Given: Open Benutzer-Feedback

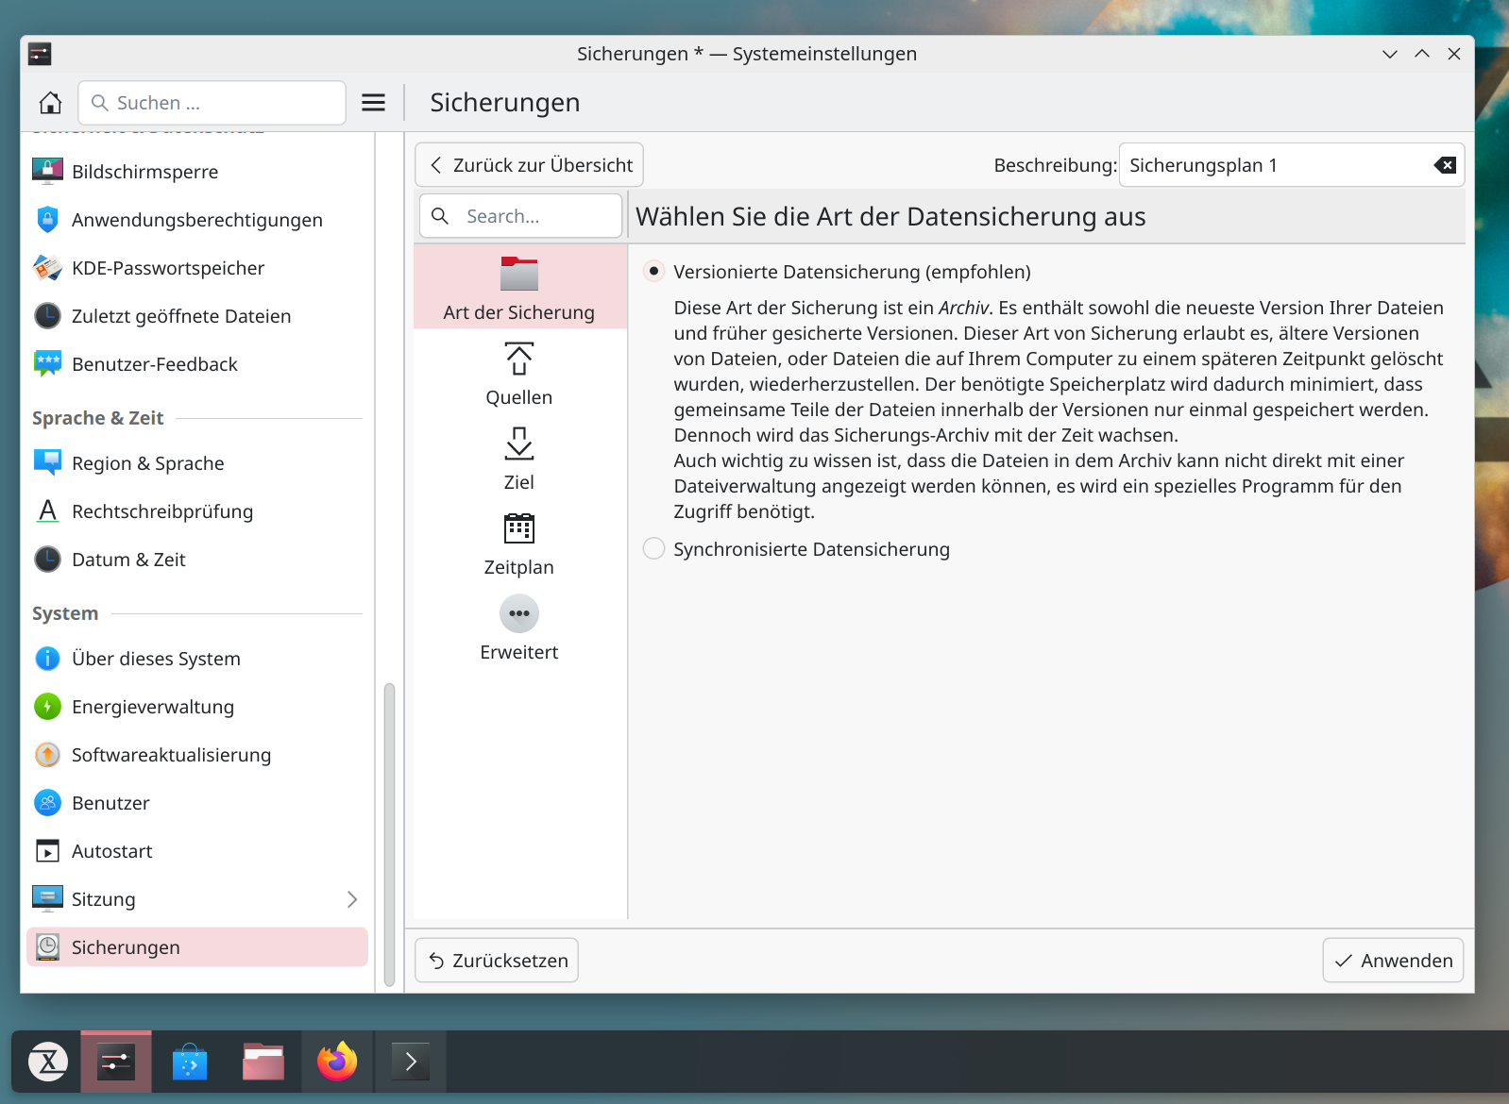Looking at the screenshot, I should coord(196,364).
